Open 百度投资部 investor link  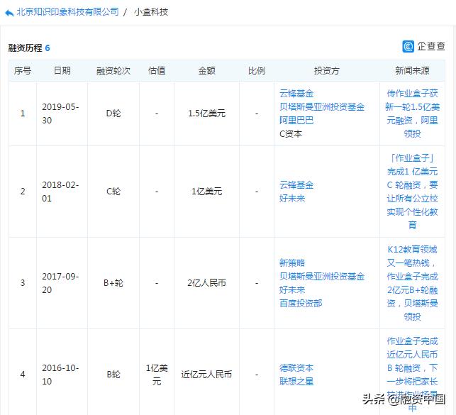coord(301,304)
